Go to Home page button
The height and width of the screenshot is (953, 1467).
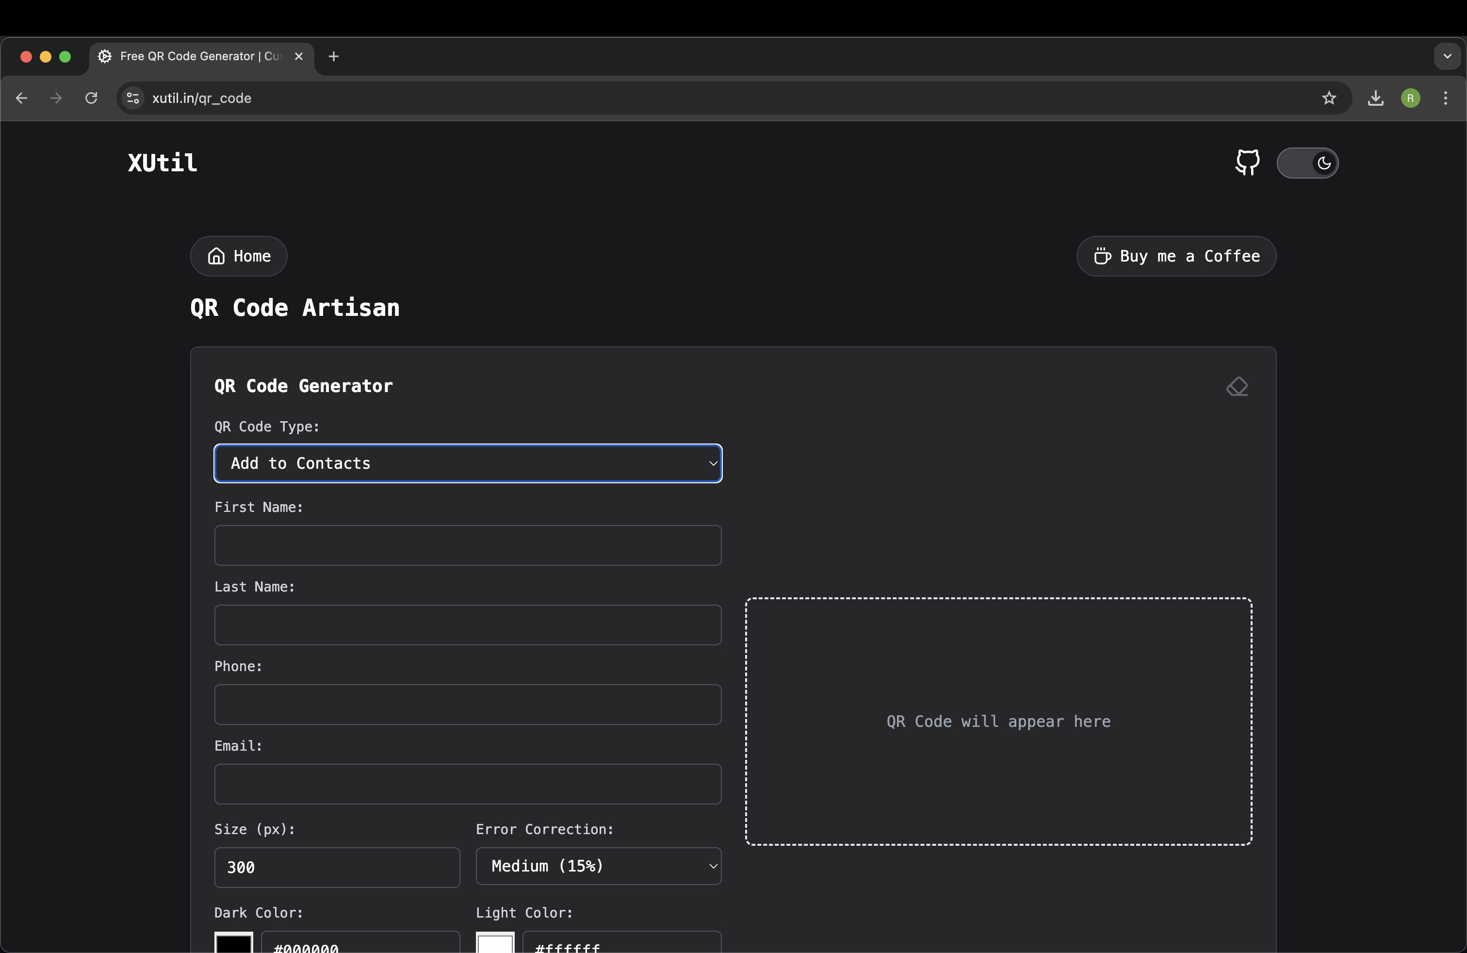239,256
